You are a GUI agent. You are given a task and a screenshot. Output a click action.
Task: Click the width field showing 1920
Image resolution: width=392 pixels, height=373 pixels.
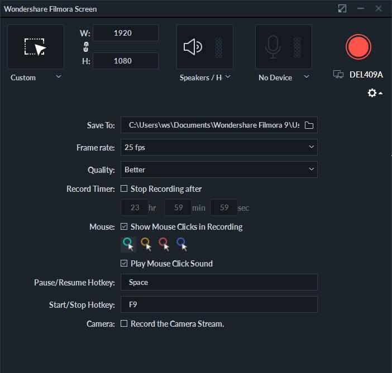(x=126, y=33)
